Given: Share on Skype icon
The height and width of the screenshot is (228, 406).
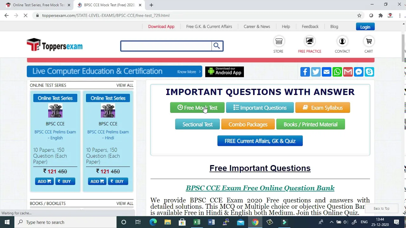Looking at the screenshot, I should coord(370,72).
